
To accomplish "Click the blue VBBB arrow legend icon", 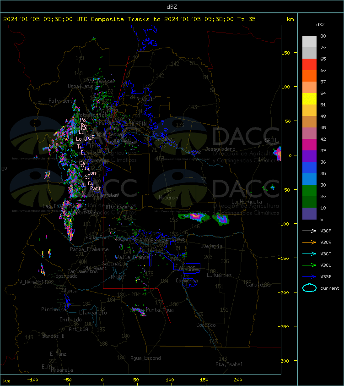I will tap(309, 277).
